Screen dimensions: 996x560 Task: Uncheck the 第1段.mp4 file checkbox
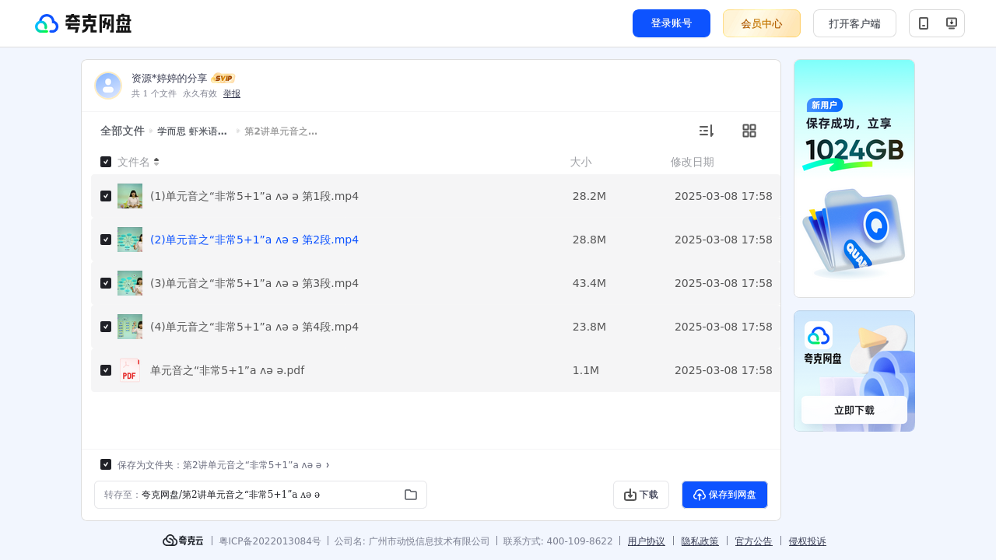click(106, 196)
